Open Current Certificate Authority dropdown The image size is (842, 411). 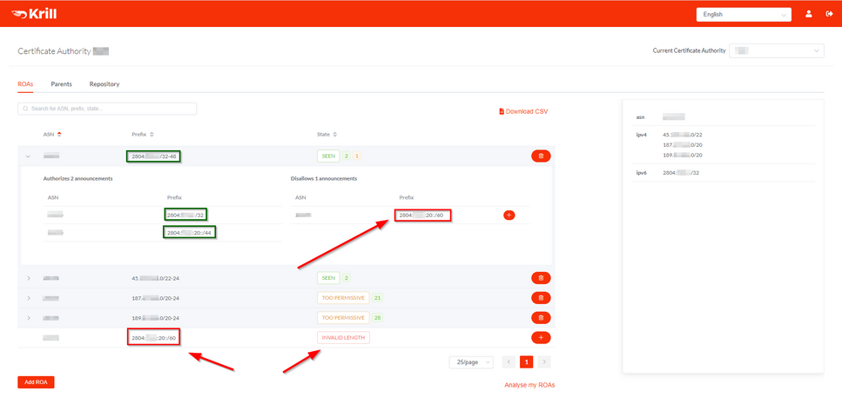click(777, 51)
